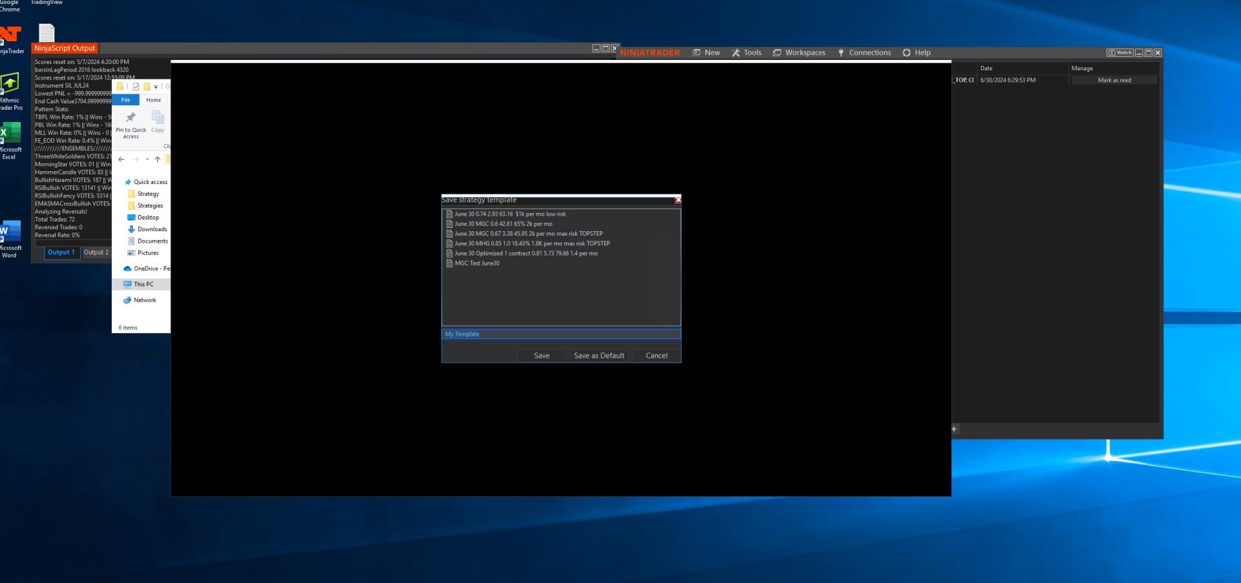1241x583 pixels.
Task: Click the Save as Default button
Action: [599, 356]
